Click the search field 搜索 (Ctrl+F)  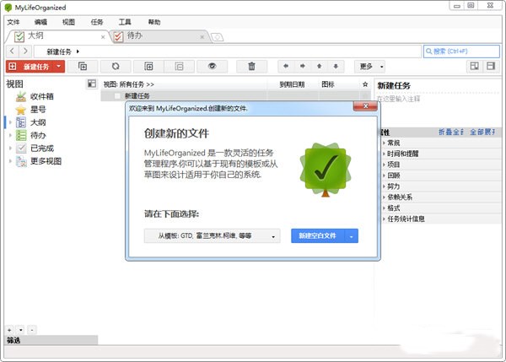[461, 51]
